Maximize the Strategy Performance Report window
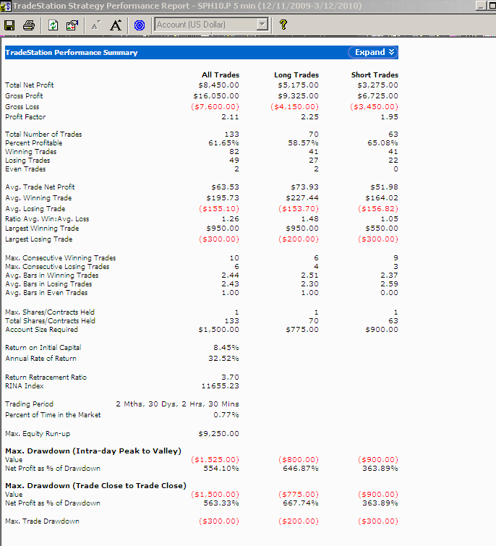Screen dimensions: 496x546 [492, 6]
